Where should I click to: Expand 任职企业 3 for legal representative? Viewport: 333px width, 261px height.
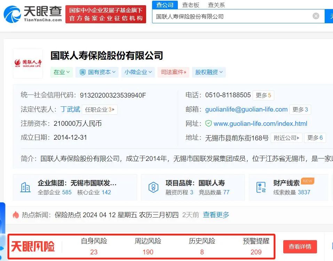tap(100, 109)
